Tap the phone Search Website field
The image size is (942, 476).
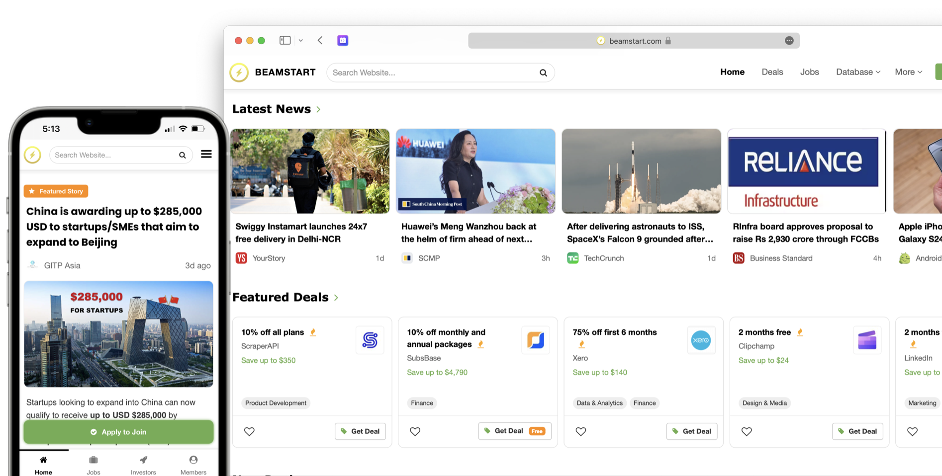(121, 155)
